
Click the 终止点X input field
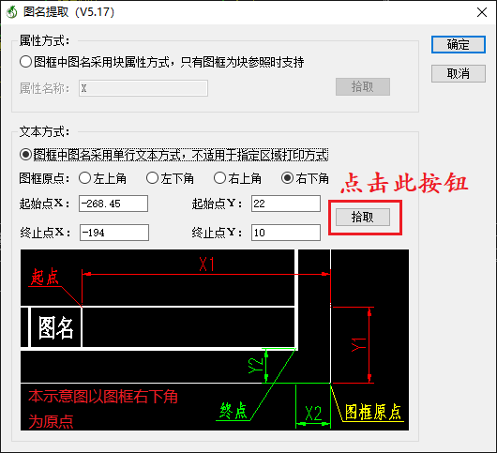pos(114,233)
